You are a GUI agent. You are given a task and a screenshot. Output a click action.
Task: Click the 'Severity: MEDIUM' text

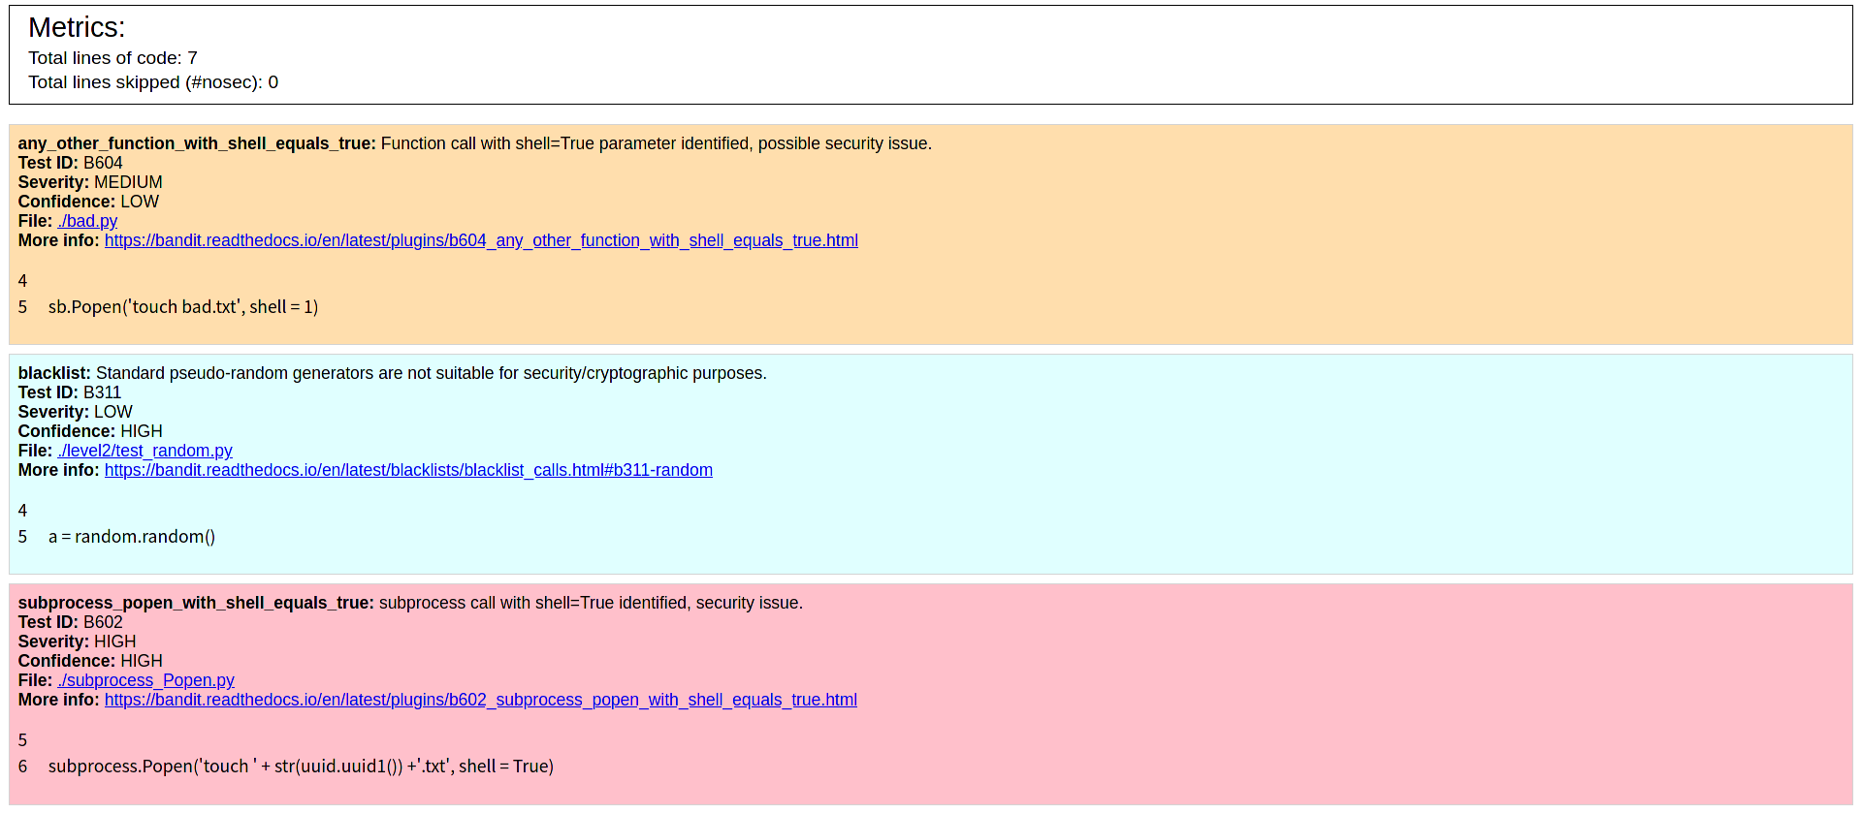(x=90, y=182)
